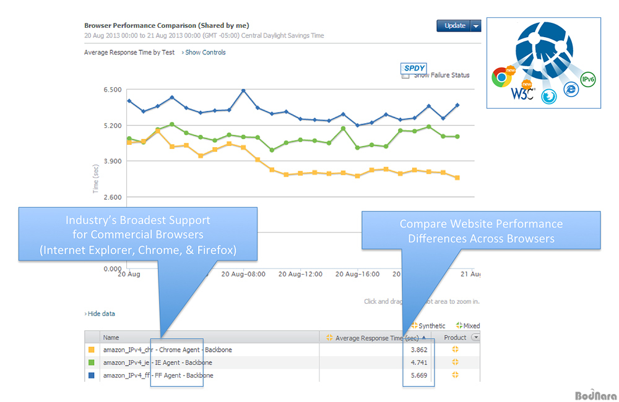Collapse the table with Hide data
The width and height of the screenshot is (619, 402).
click(x=100, y=314)
